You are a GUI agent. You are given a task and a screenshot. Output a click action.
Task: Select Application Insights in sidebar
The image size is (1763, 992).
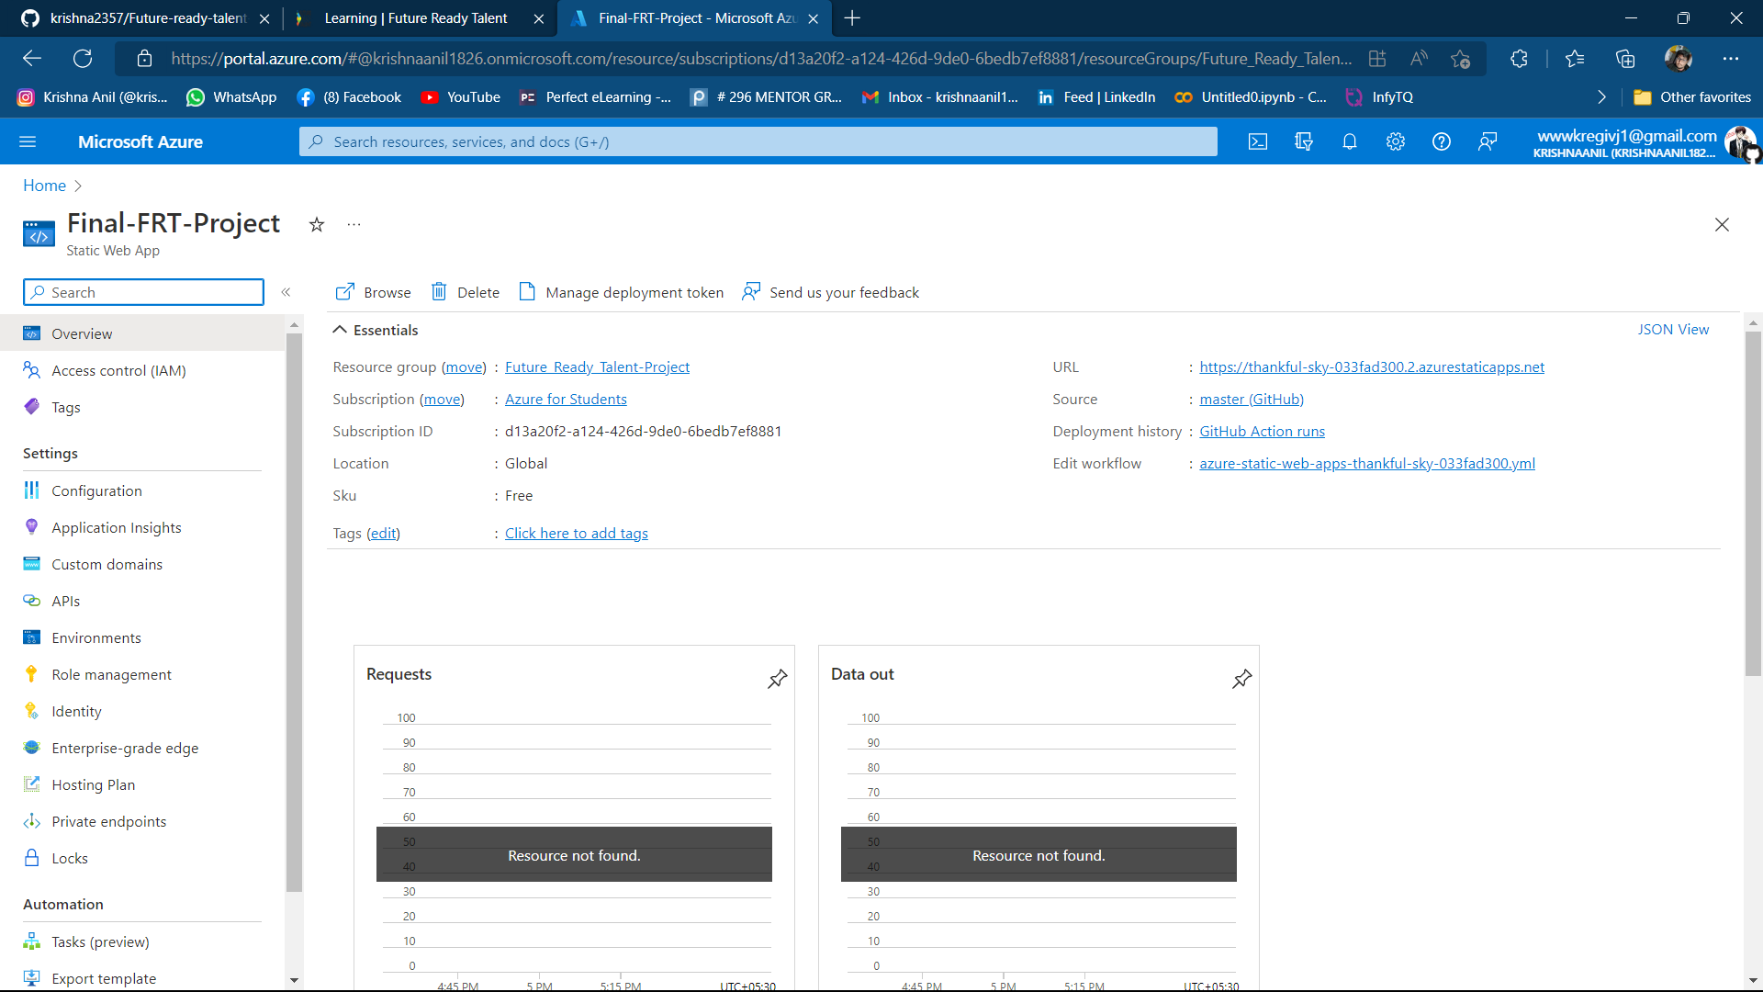point(117,527)
